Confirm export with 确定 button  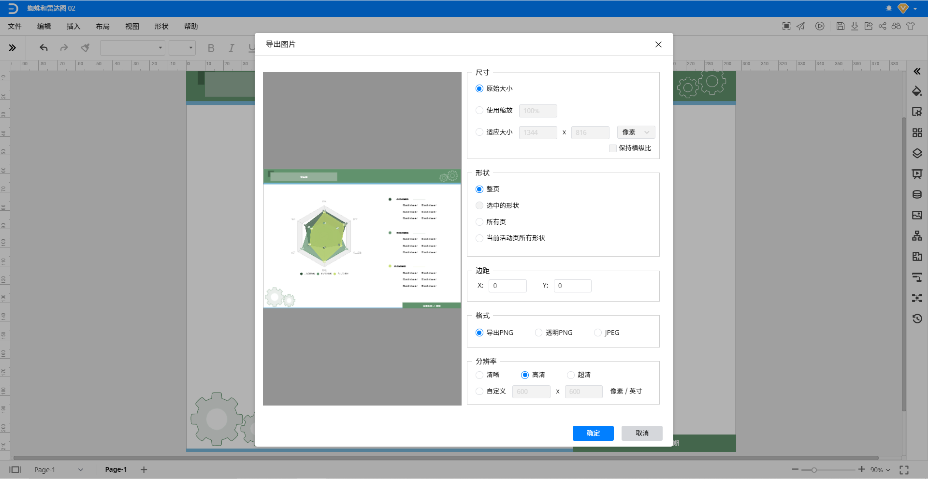coord(593,433)
